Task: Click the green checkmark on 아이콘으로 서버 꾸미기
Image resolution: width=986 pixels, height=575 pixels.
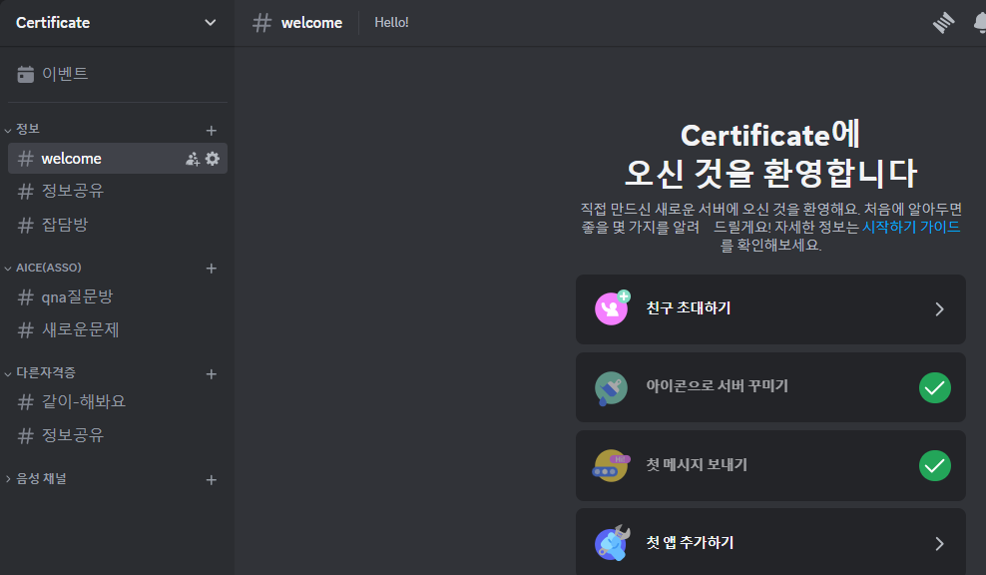Action: coord(935,387)
